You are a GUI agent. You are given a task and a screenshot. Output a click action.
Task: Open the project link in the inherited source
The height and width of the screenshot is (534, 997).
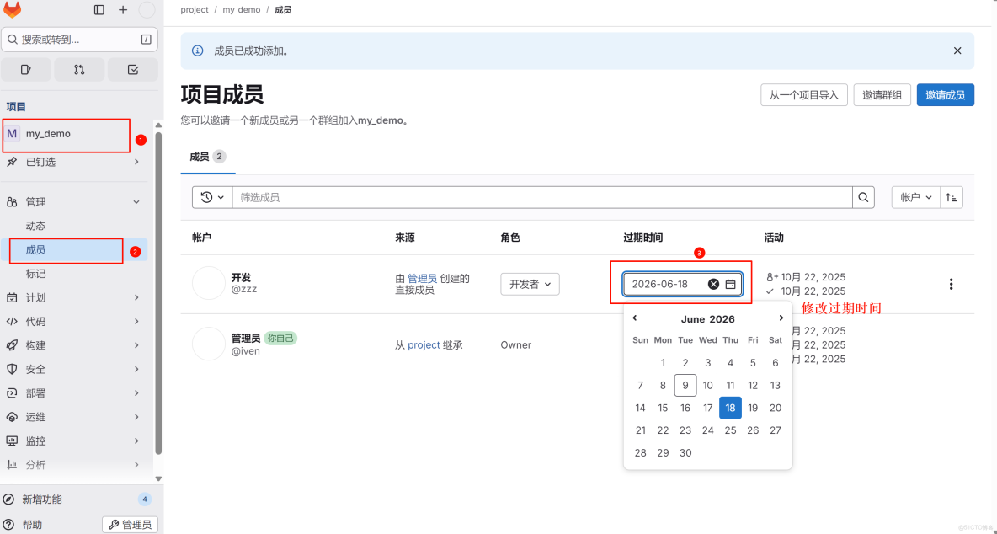(424, 344)
